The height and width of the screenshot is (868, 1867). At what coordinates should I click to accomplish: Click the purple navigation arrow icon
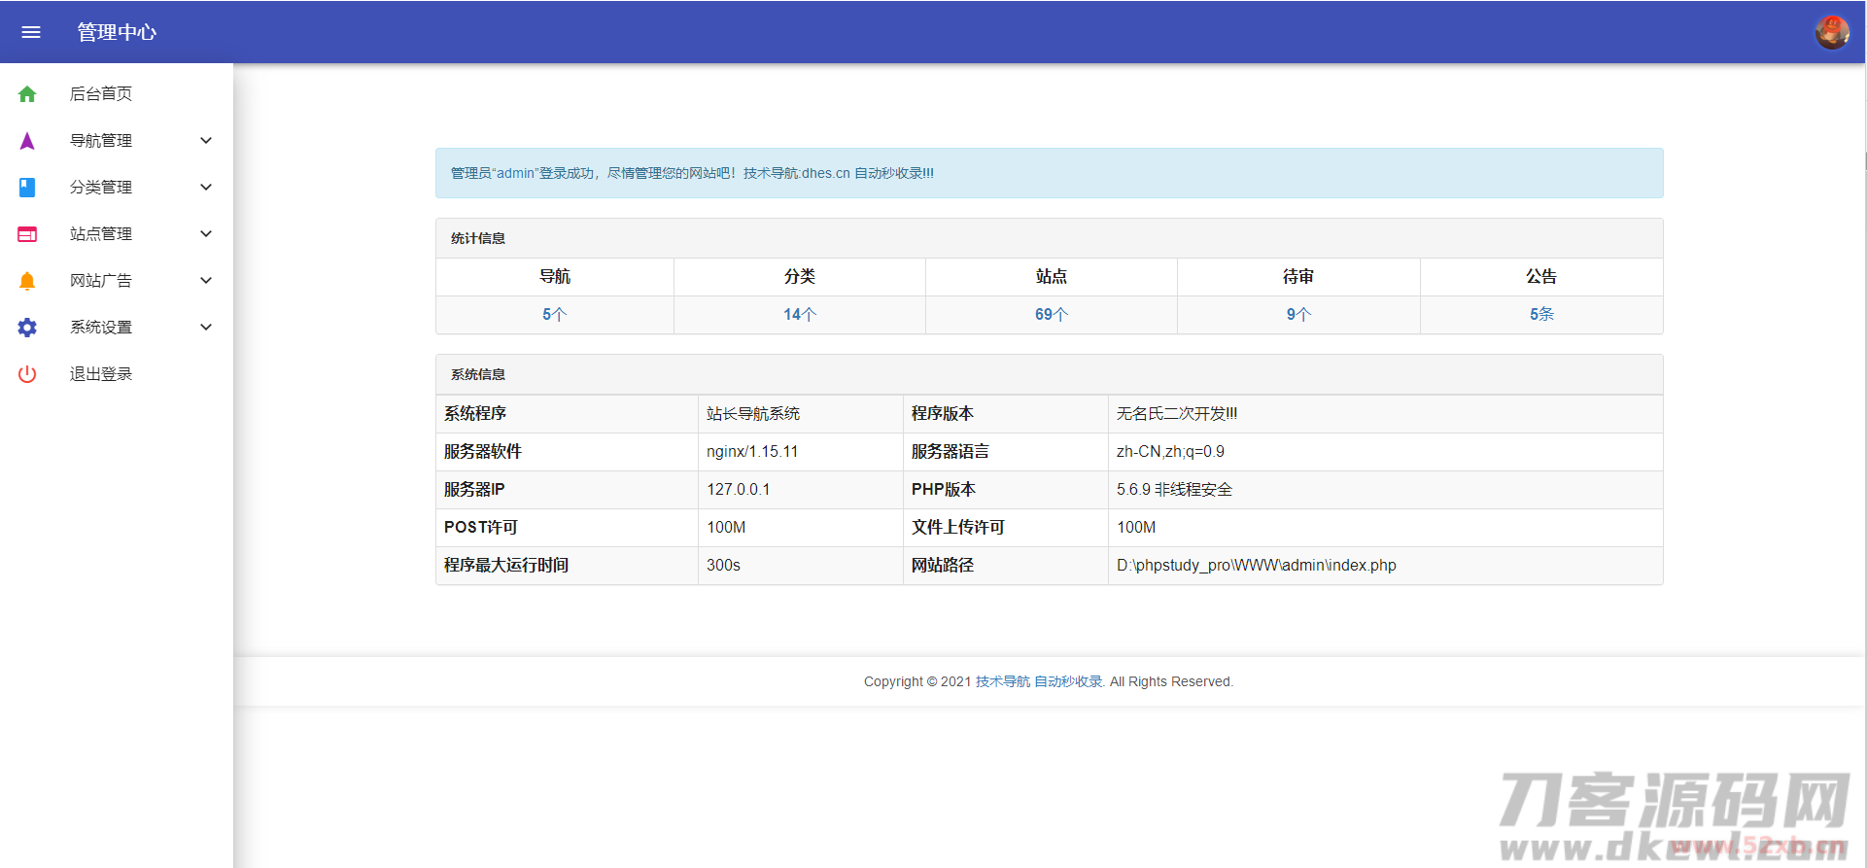pos(27,141)
